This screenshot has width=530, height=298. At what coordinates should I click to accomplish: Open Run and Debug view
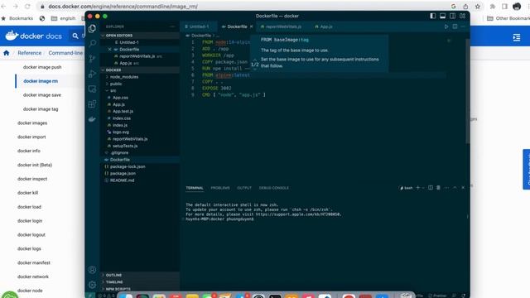click(x=92, y=74)
